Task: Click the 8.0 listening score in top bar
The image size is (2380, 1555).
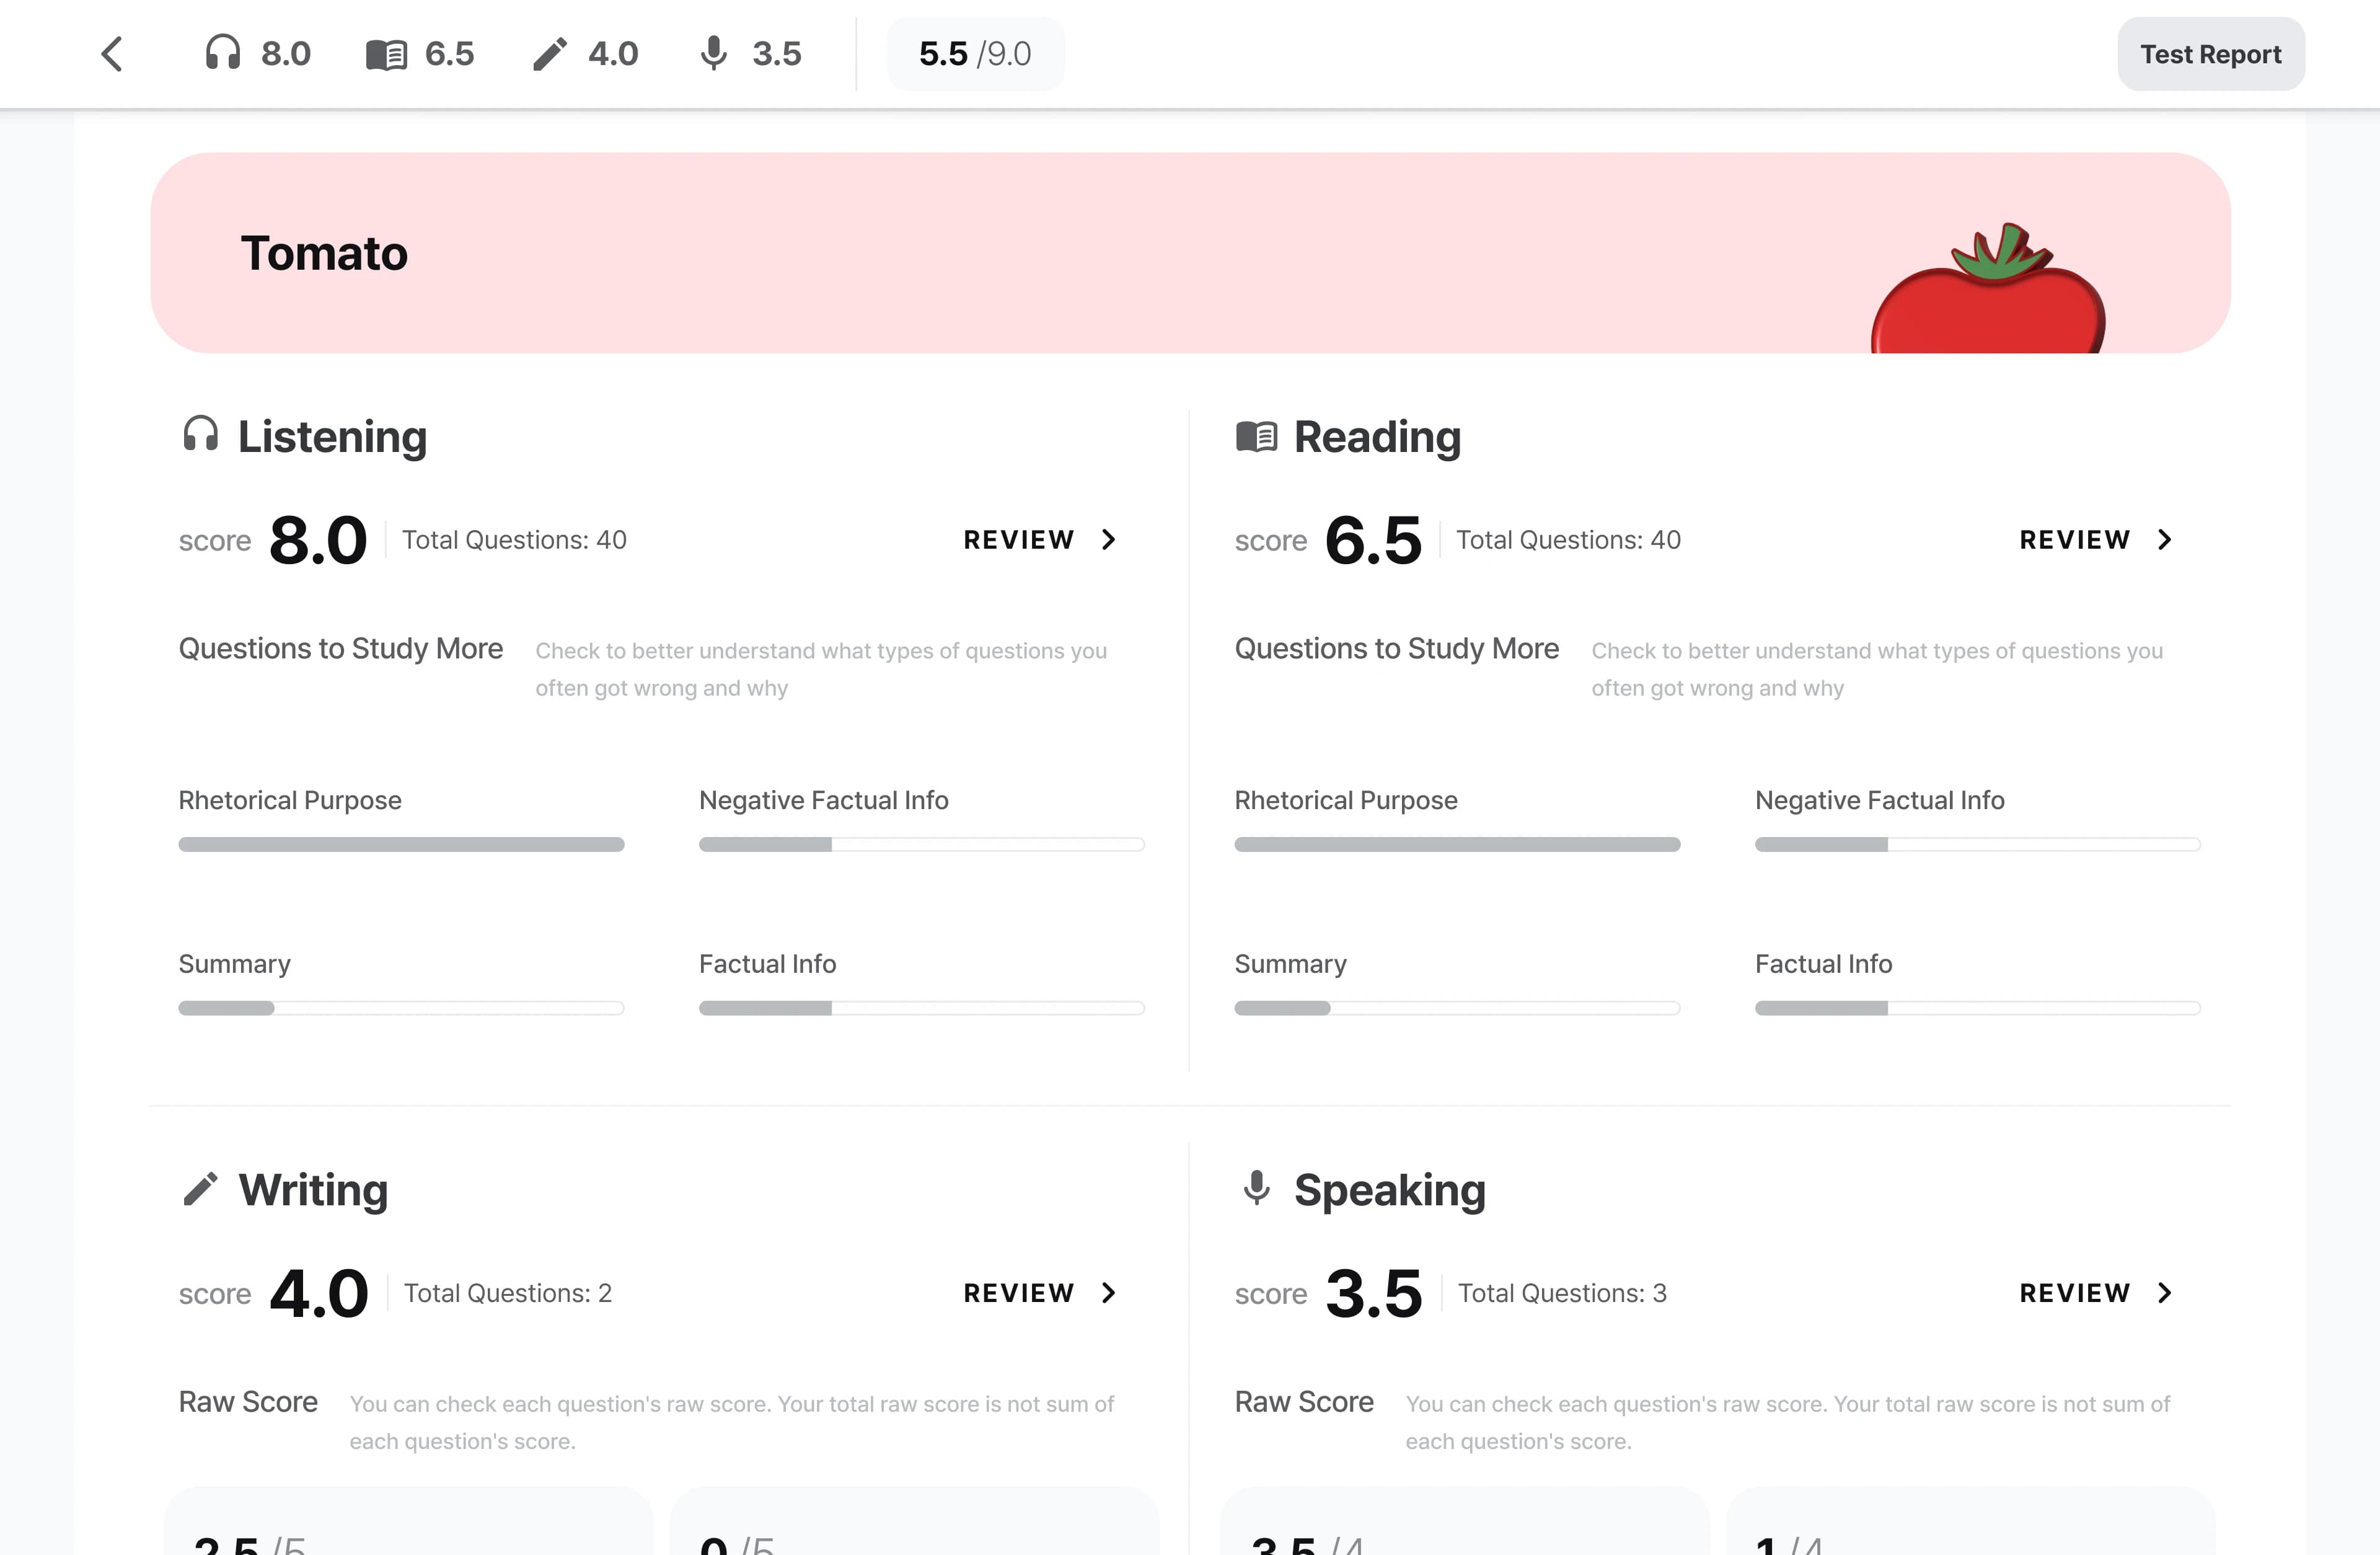Action: pyautogui.click(x=286, y=54)
